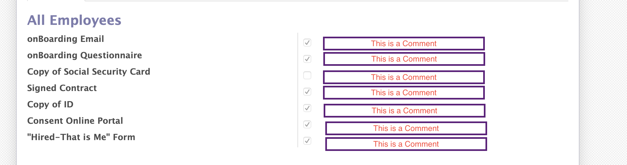
Task: Click the "Hired-That is Me" Form comment box
Action: [406, 144]
